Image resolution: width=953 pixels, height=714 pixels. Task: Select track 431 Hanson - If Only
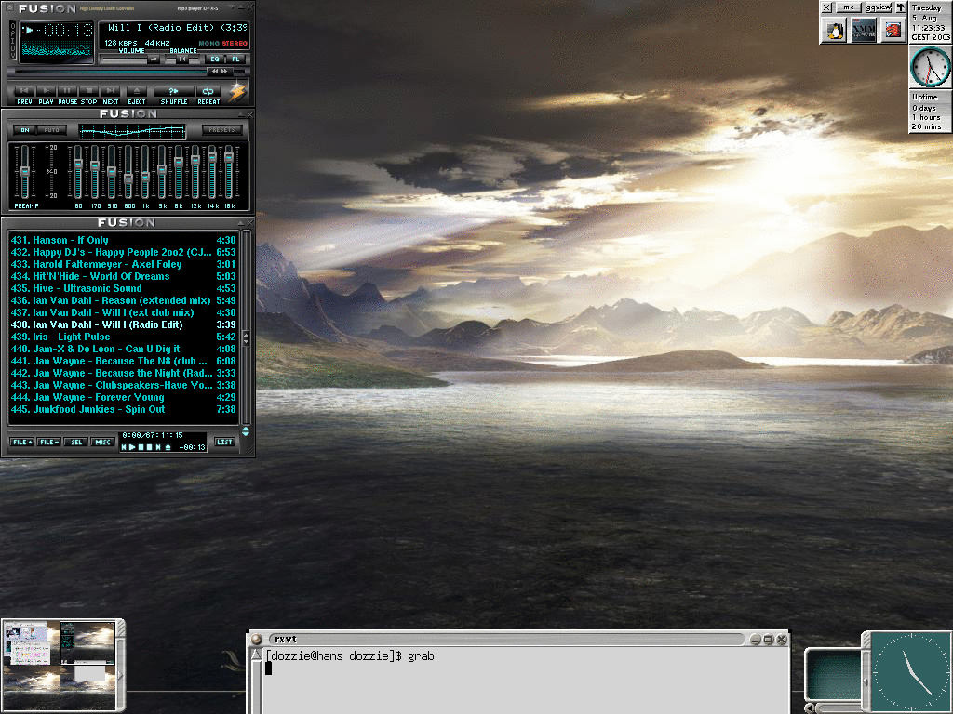124,240
